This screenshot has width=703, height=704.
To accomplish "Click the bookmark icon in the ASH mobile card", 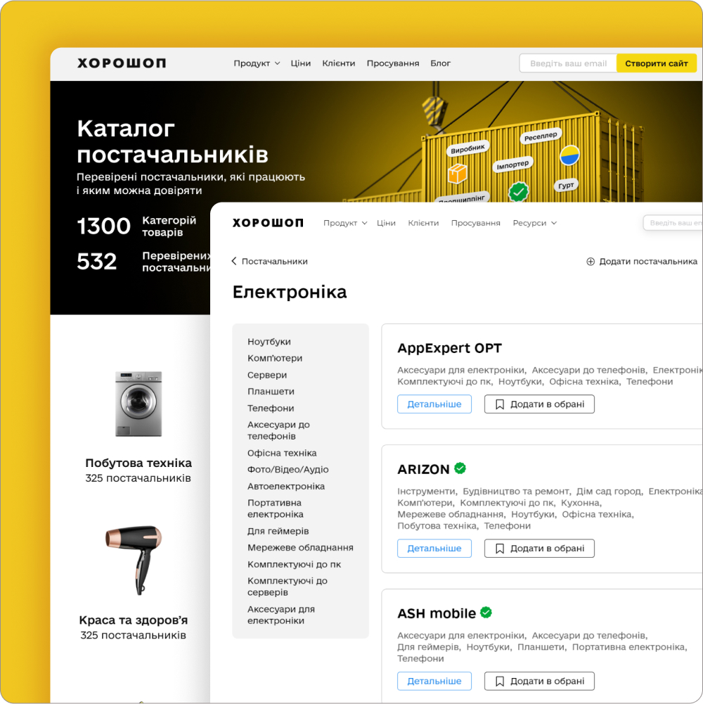I will 500,681.
